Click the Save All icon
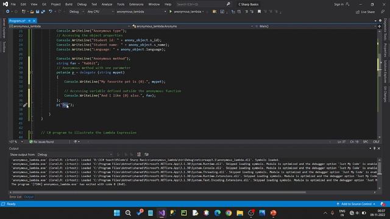Viewport: 390px width, 219px height. (43, 12)
